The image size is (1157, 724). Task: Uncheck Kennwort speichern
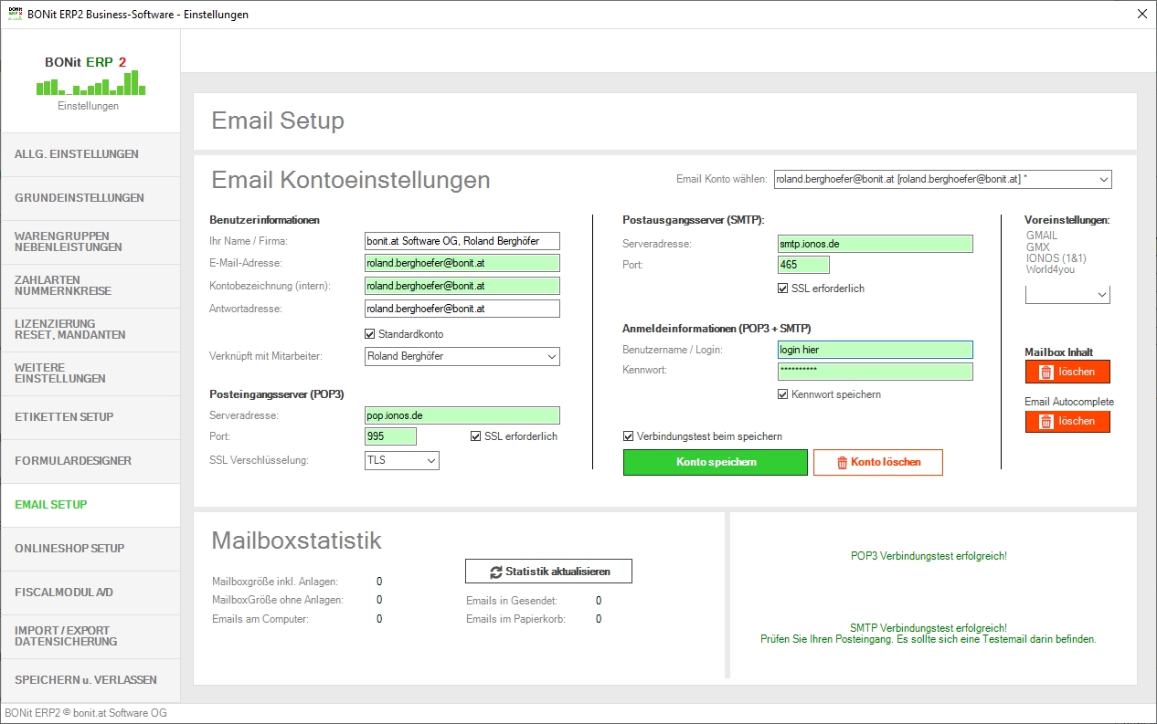(782, 394)
